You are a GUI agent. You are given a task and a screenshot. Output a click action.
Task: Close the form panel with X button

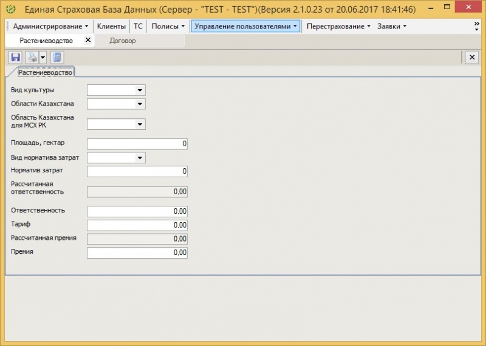472,57
